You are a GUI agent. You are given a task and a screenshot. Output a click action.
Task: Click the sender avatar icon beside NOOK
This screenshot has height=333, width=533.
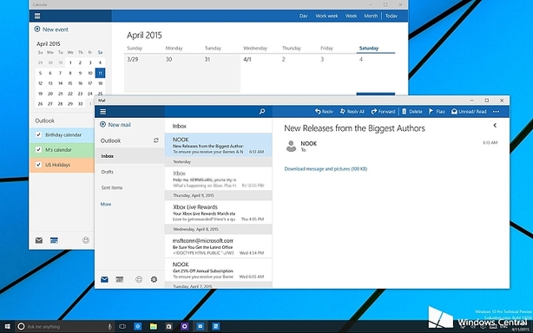(291, 146)
